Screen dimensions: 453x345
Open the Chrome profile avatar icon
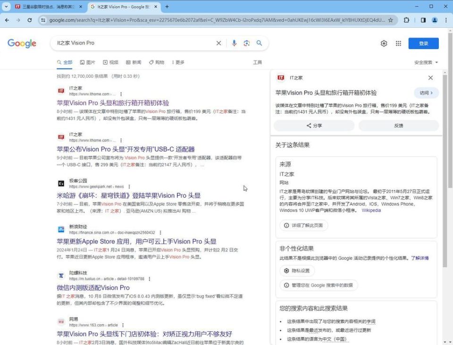click(x=435, y=20)
